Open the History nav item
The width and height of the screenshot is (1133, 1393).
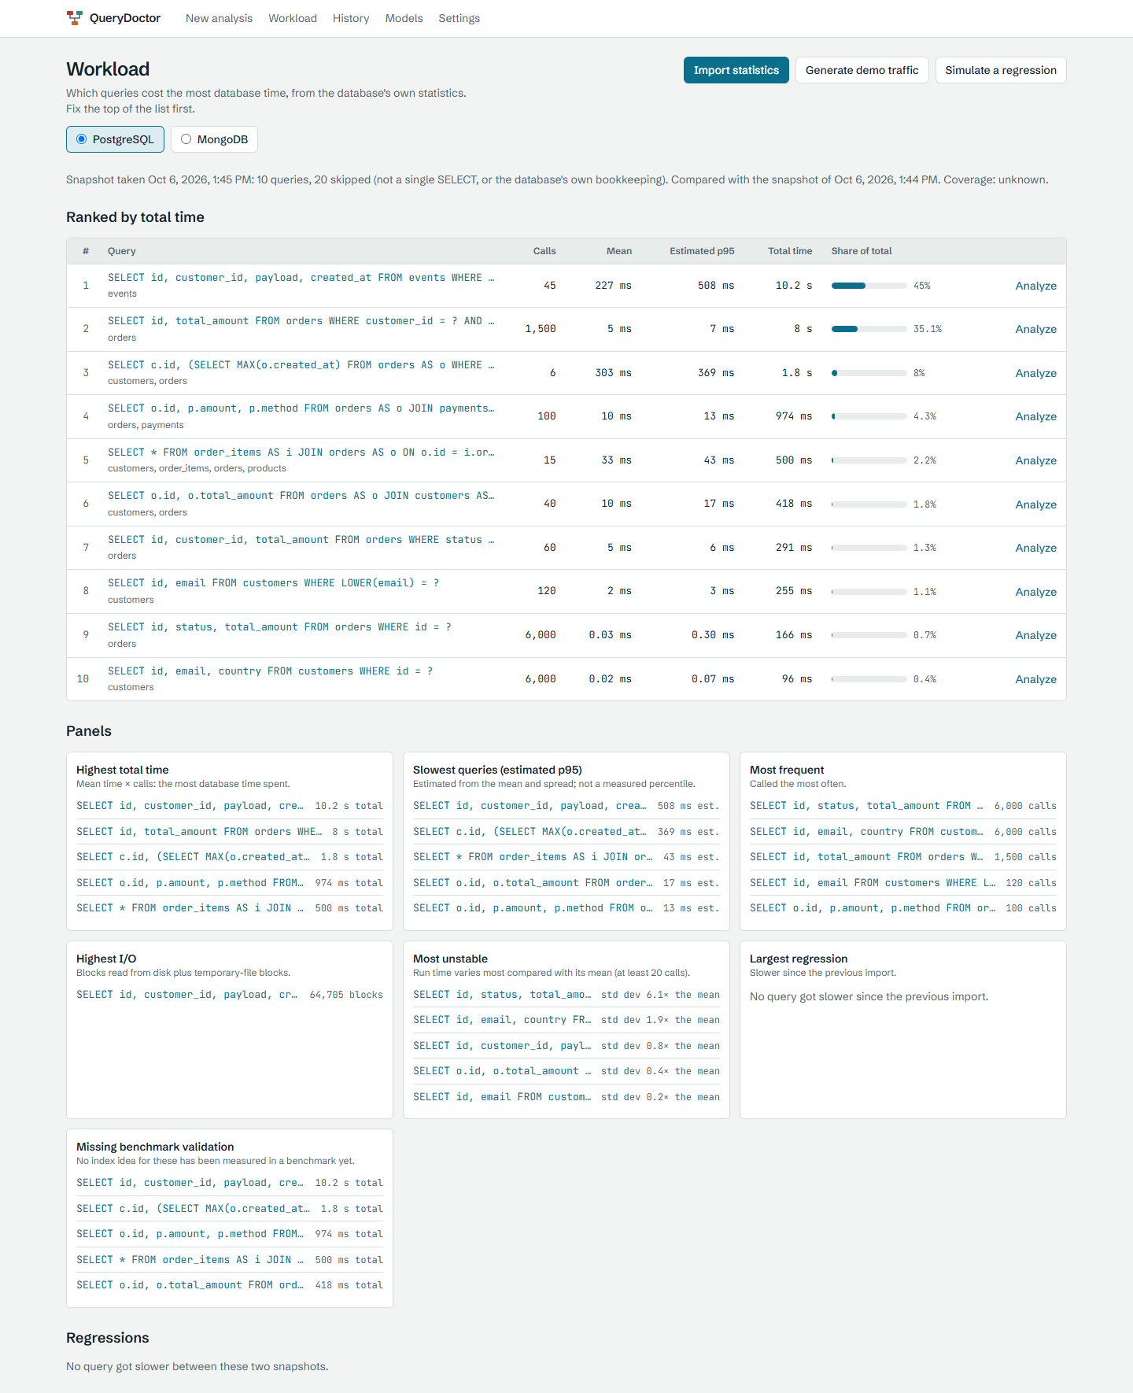point(351,18)
